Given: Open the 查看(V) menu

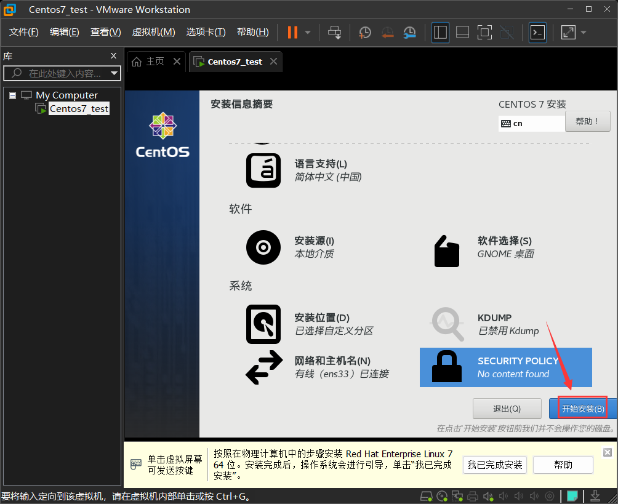Looking at the screenshot, I should point(106,32).
